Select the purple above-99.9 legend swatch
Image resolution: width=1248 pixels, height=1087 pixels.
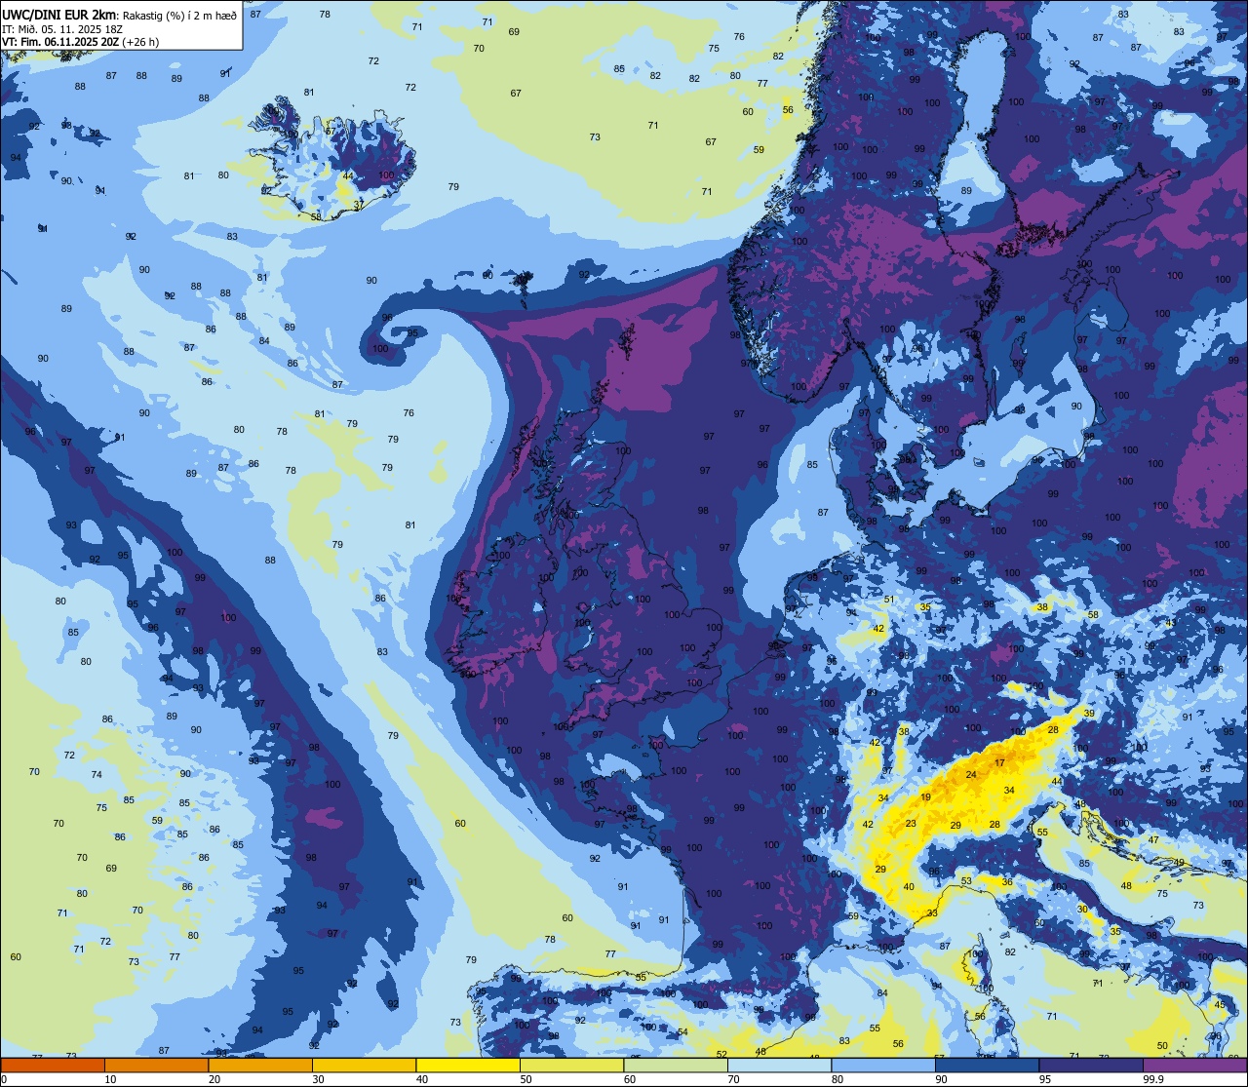(1195, 1066)
